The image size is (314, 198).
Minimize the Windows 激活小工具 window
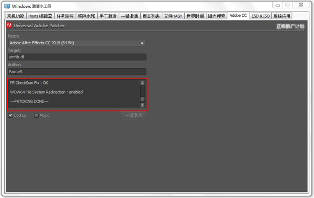(x=277, y=5)
